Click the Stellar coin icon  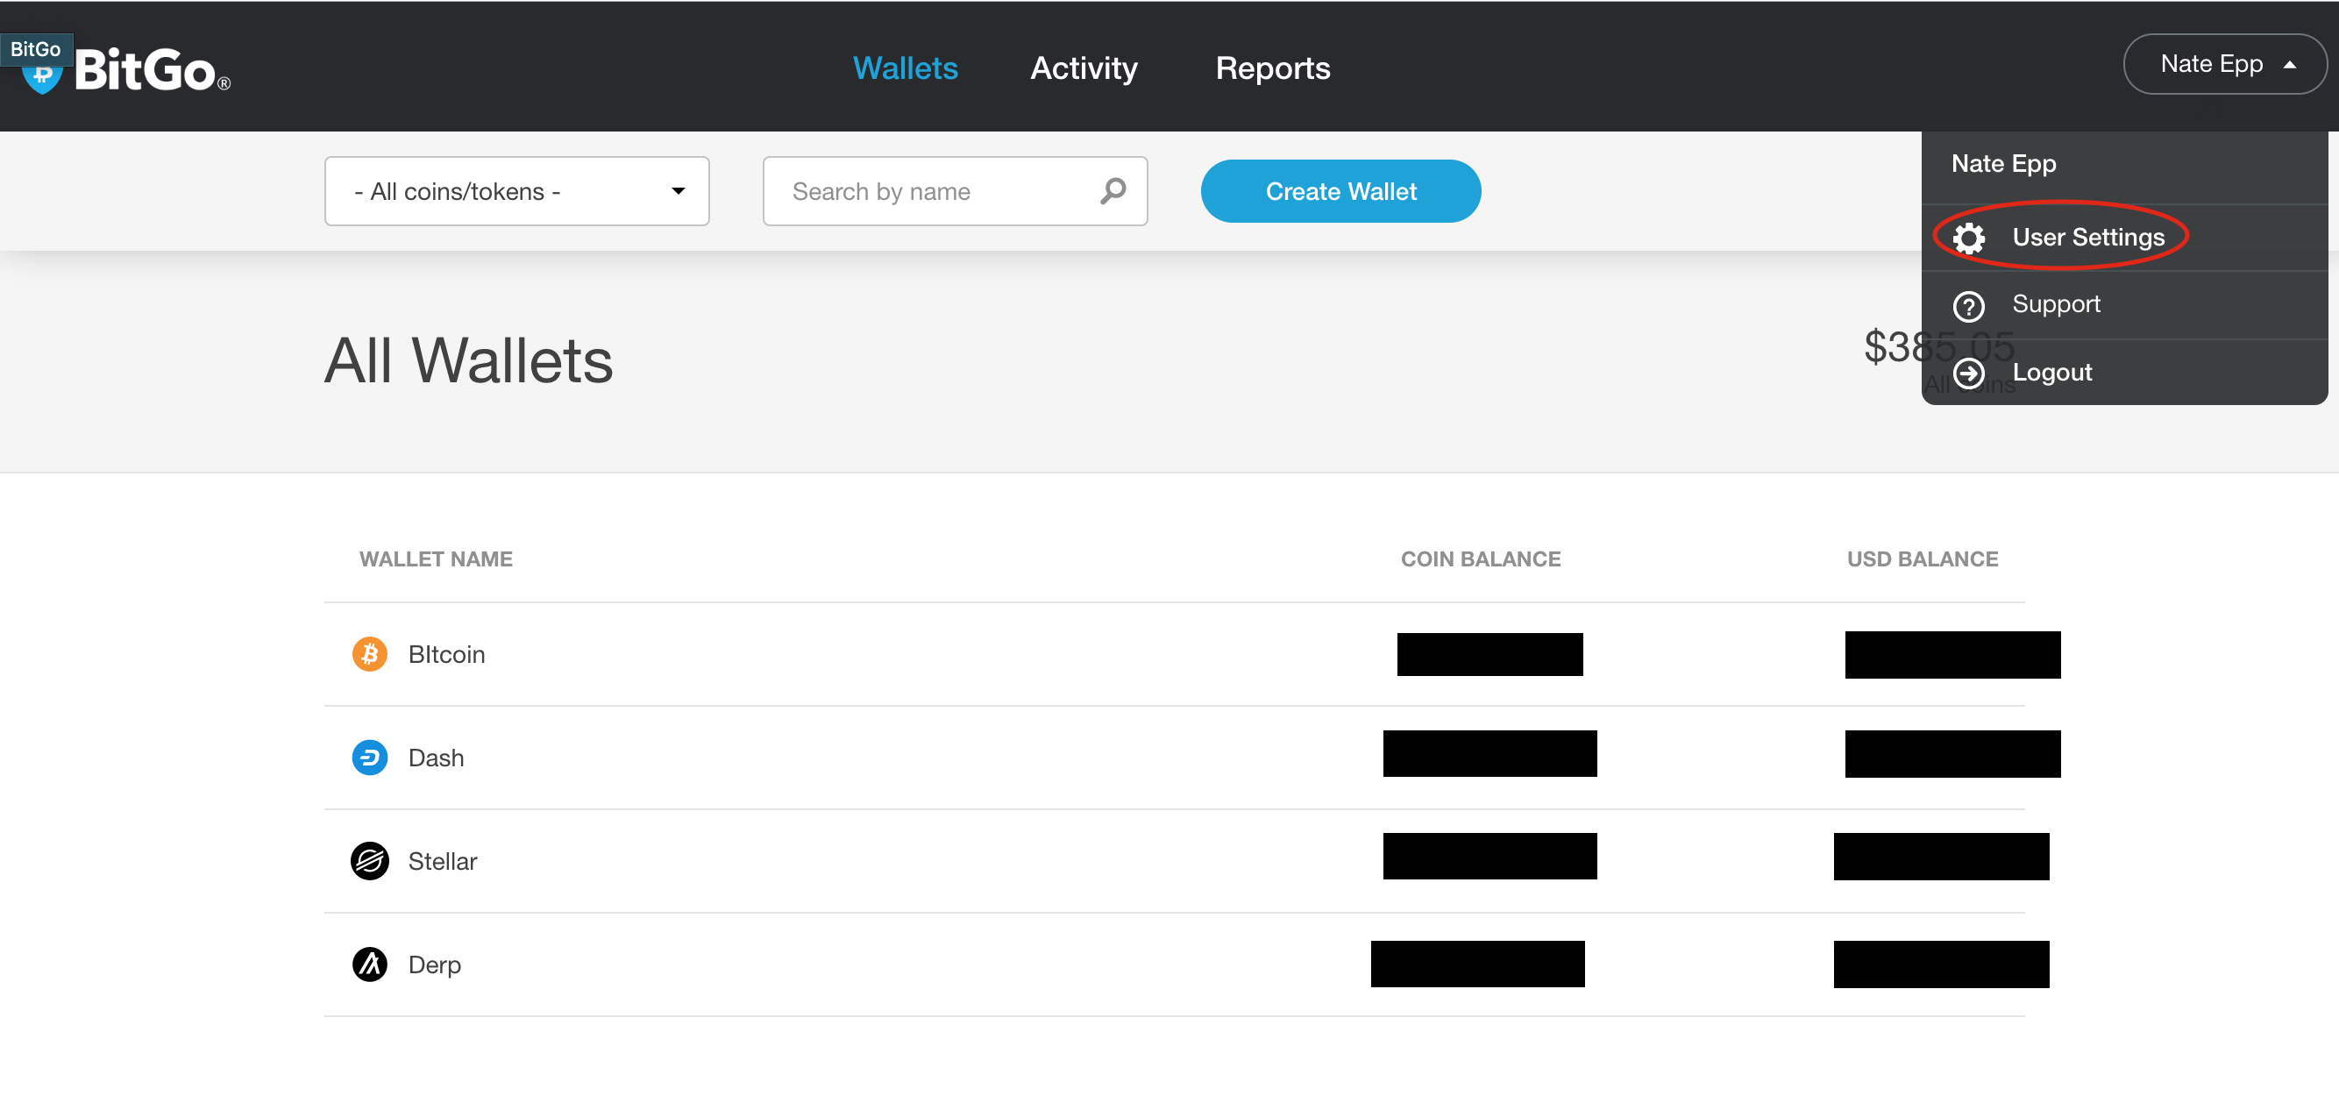point(370,861)
